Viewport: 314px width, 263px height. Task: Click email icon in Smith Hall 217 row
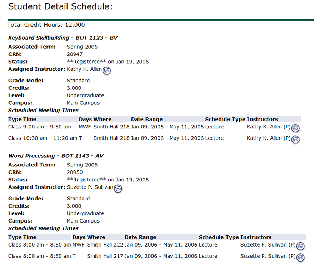click(300, 257)
